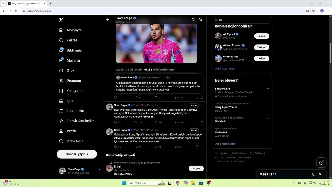The width and height of the screenshot is (332, 187).
Task: Open Topluluklar communities
Action: point(72,111)
